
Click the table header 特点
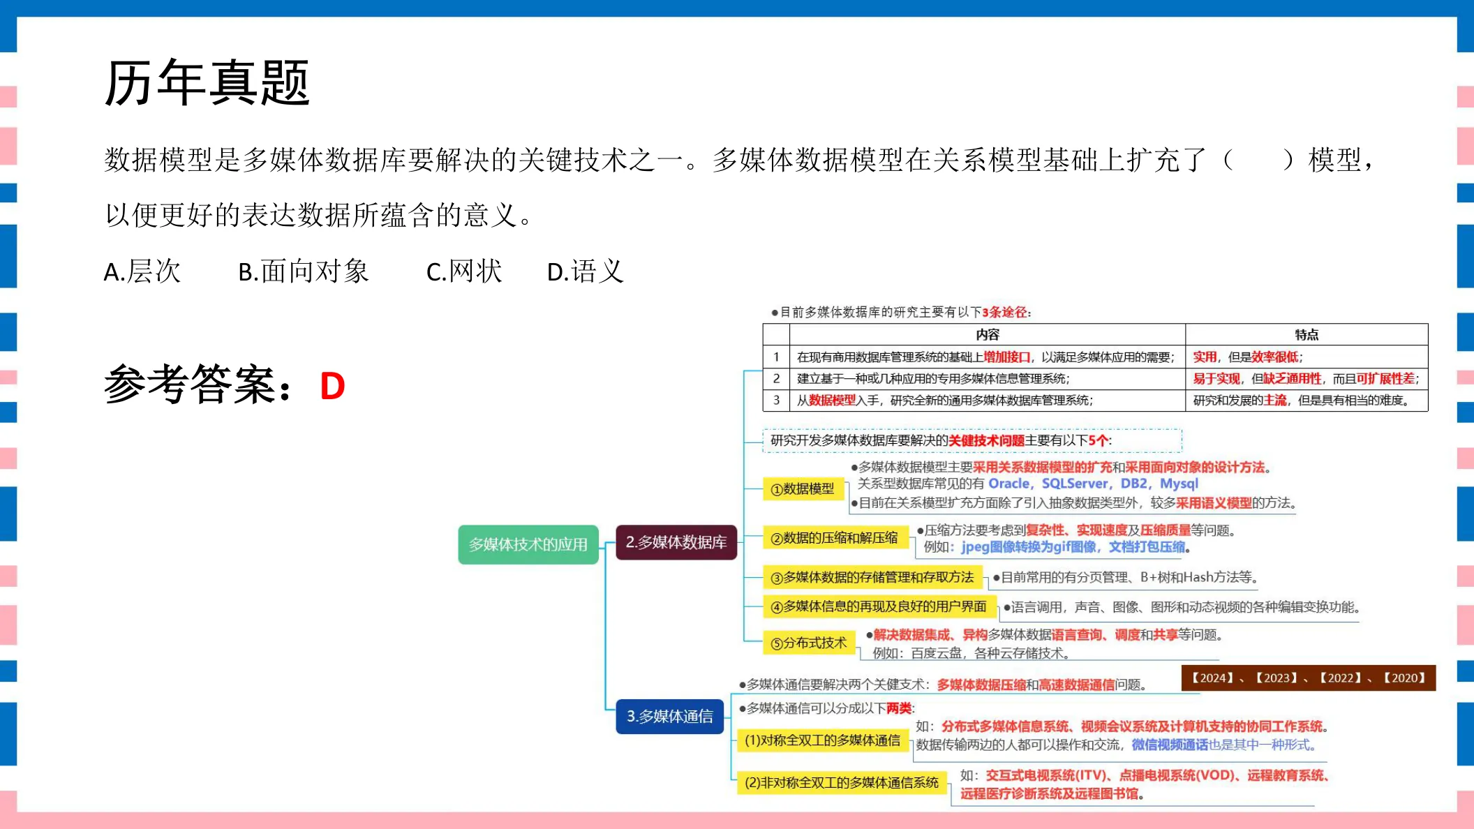click(x=1306, y=335)
